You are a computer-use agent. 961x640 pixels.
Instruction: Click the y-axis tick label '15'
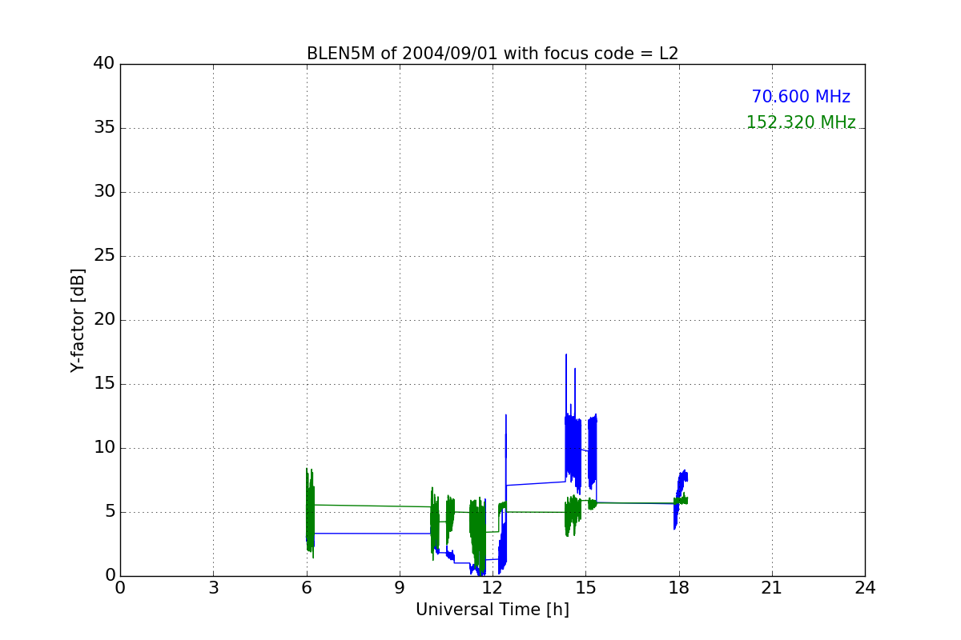[103, 384]
